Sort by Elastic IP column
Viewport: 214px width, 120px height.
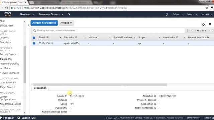click(44, 37)
